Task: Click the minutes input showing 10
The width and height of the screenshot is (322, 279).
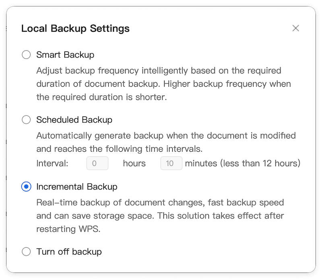Action: coord(171,163)
